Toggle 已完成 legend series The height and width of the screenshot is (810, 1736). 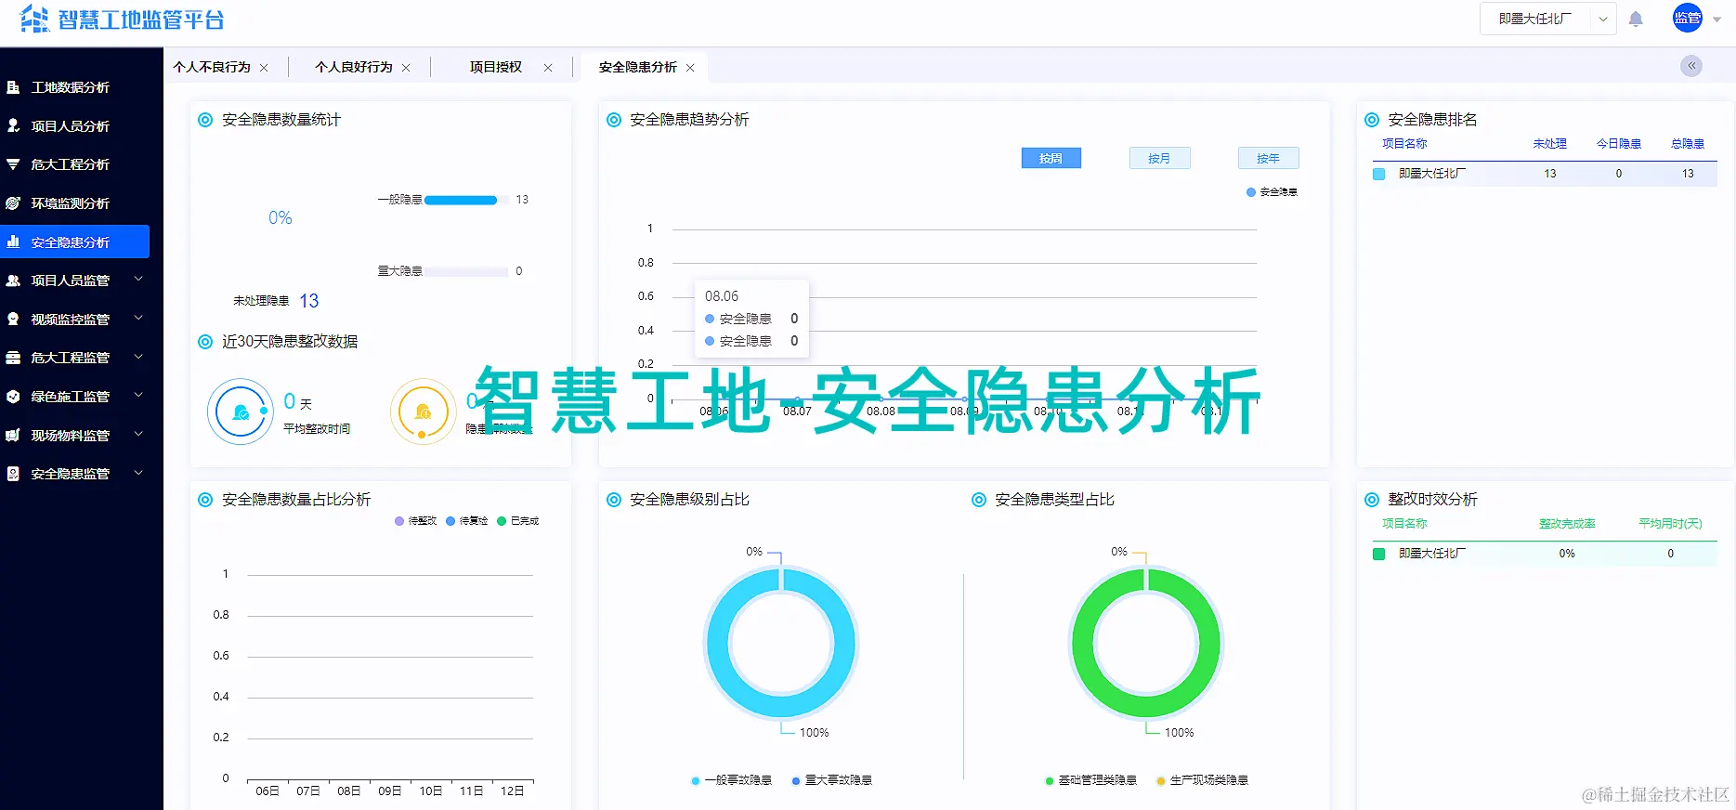[x=518, y=521]
